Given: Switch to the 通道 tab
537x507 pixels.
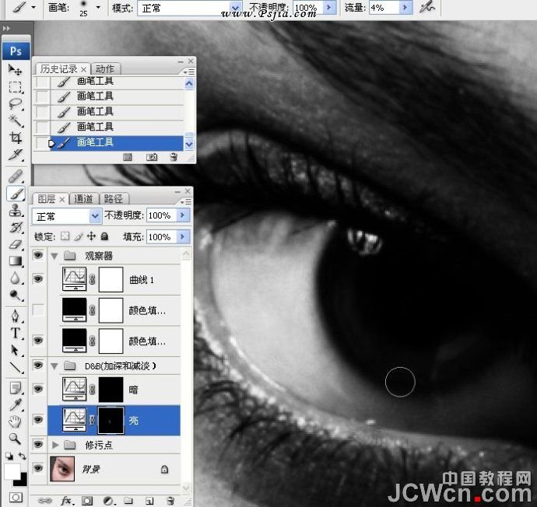Looking at the screenshot, I should tap(86, 199).
